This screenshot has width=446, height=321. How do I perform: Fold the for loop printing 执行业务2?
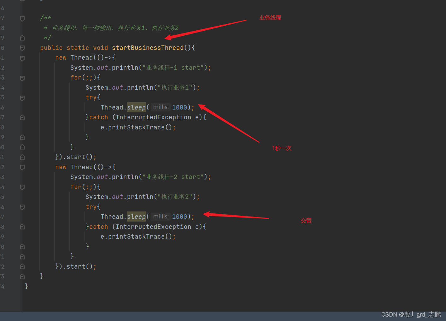[22, 187]
